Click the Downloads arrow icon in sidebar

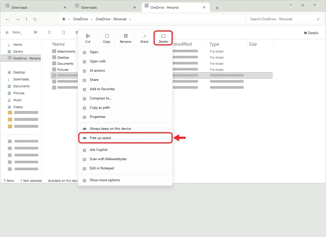point(8,79)
